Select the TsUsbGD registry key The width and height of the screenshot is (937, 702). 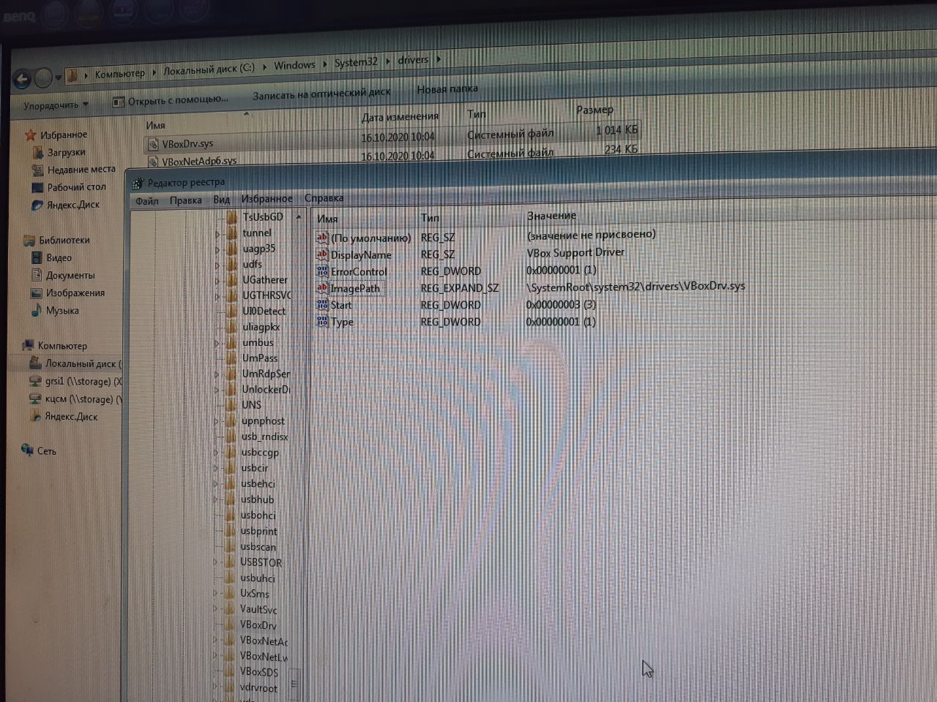pos(262,217)
